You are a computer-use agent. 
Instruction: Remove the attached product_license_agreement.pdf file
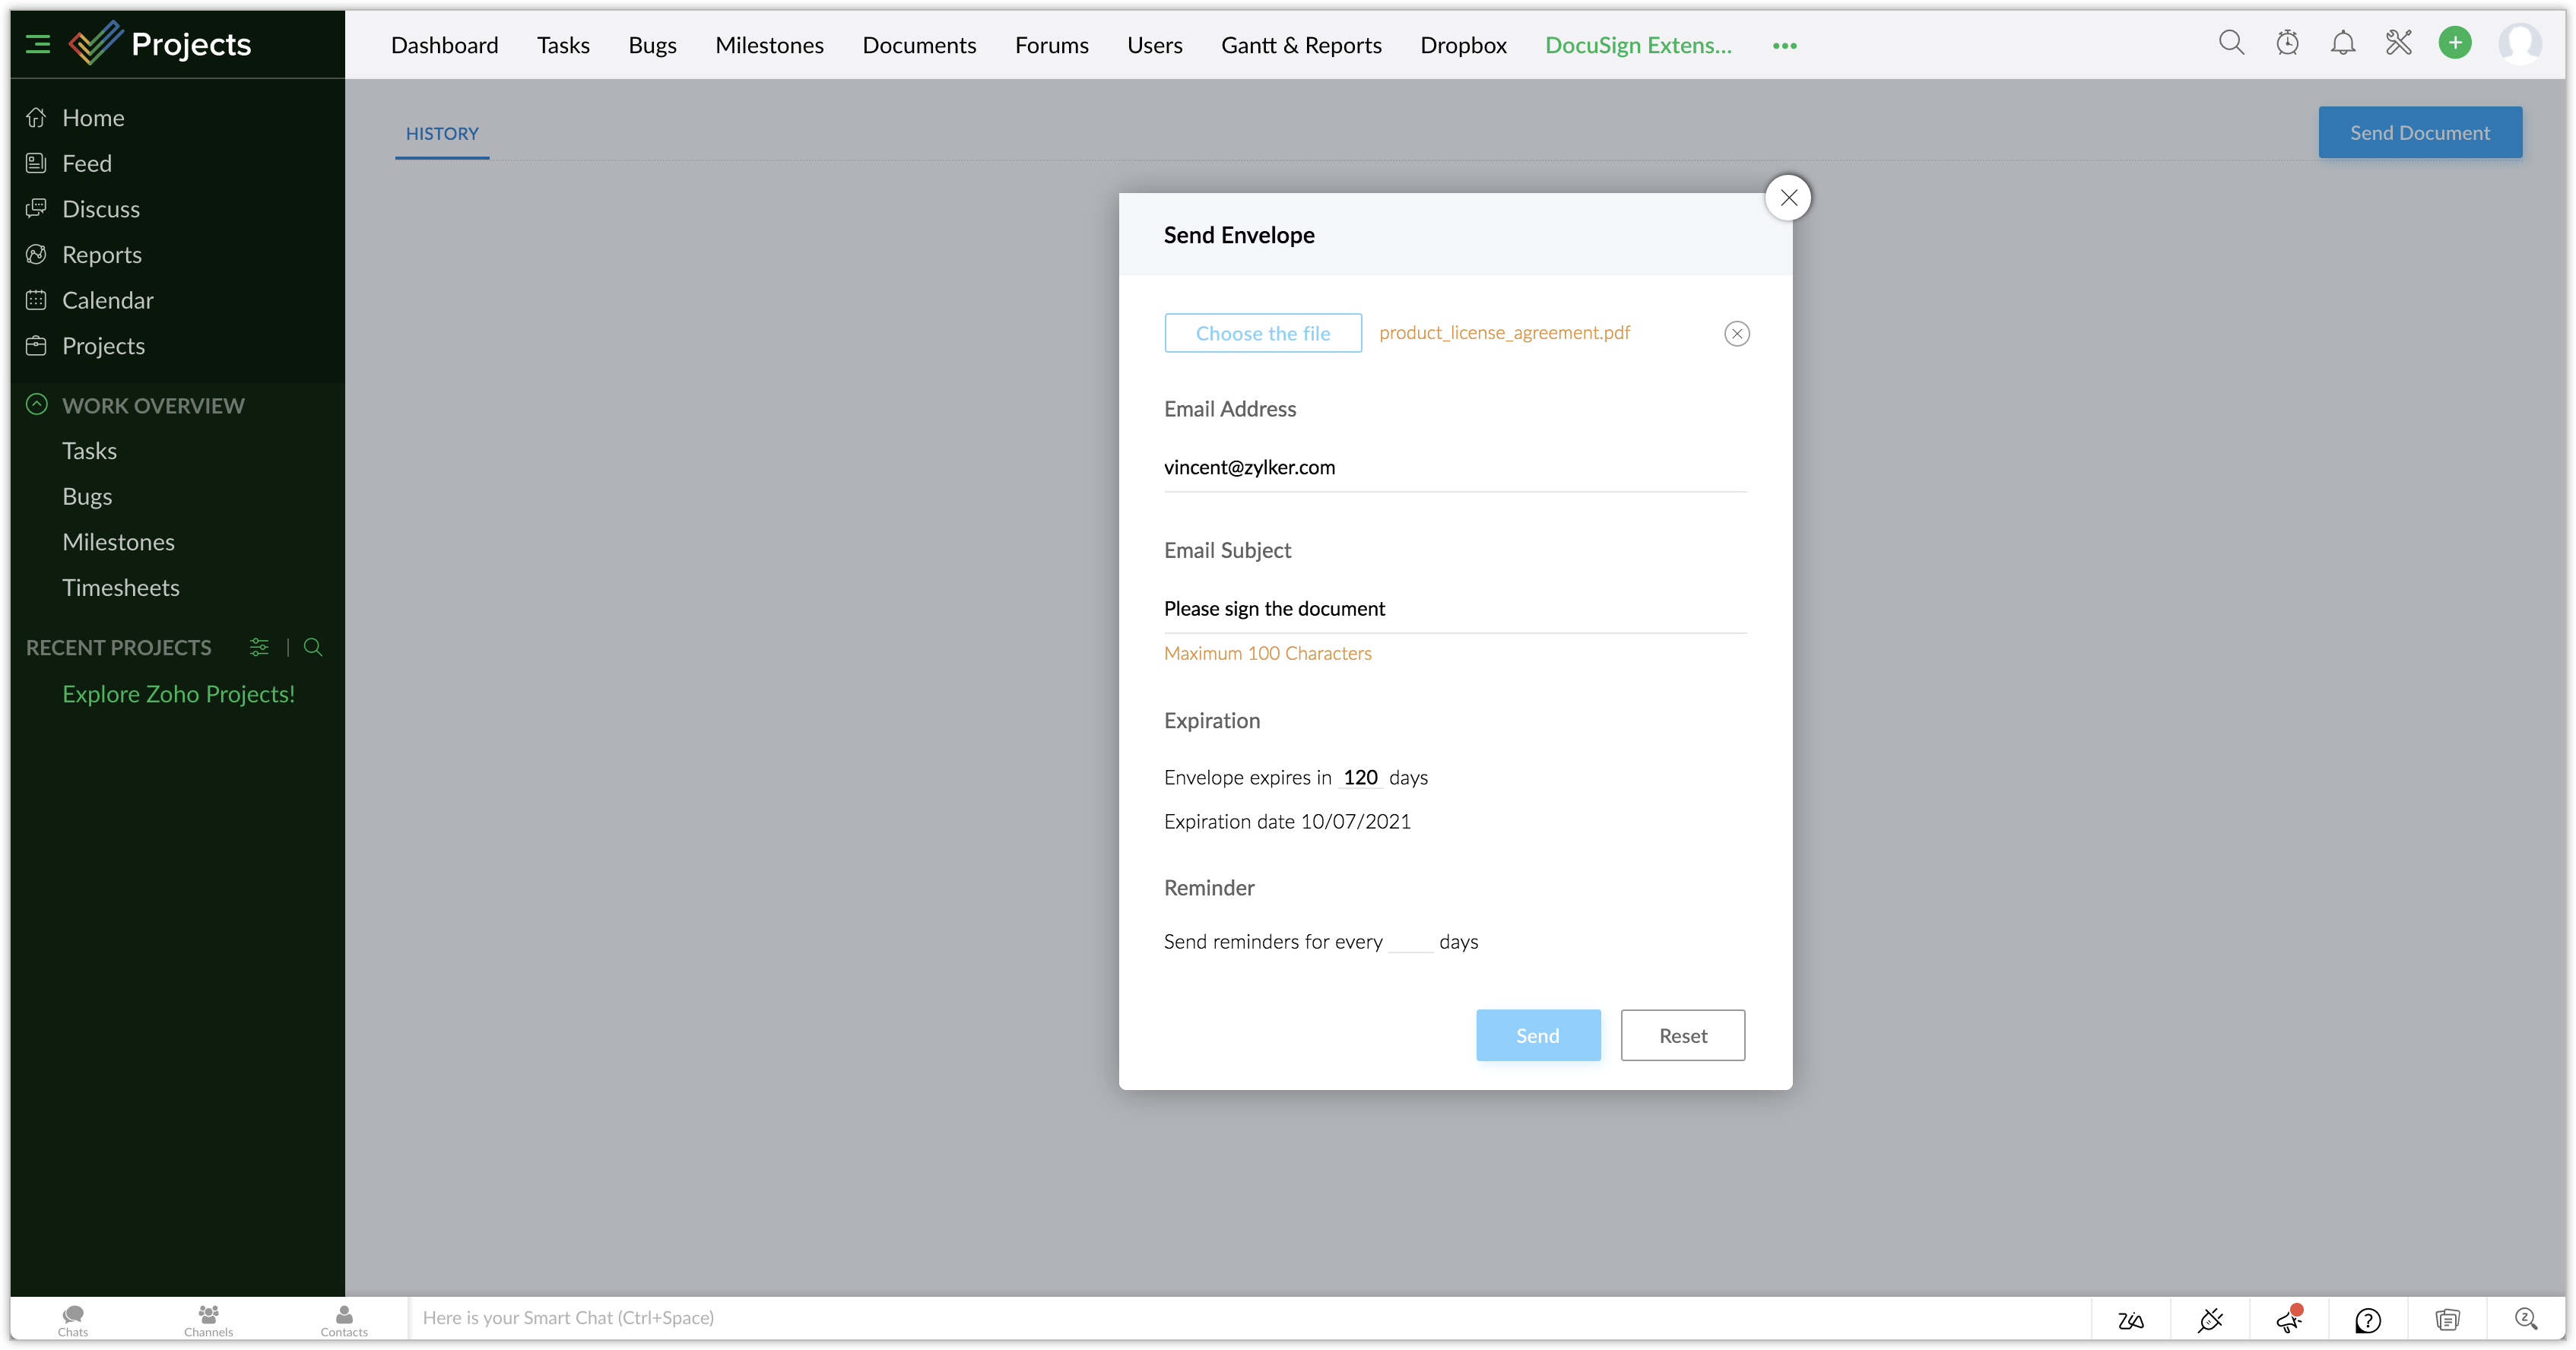pyautogui.click(x=1737, y=334)
